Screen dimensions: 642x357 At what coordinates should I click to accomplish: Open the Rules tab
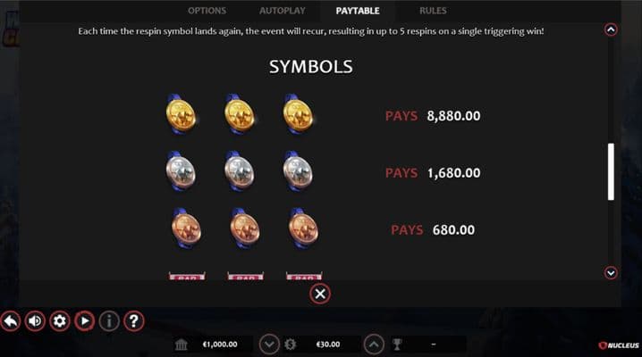click(x=433, y=11)
